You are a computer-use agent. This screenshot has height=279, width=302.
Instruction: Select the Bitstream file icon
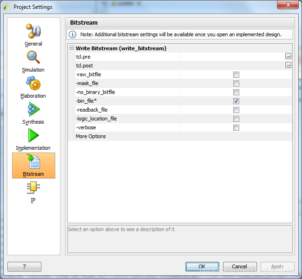click(34, 161)
